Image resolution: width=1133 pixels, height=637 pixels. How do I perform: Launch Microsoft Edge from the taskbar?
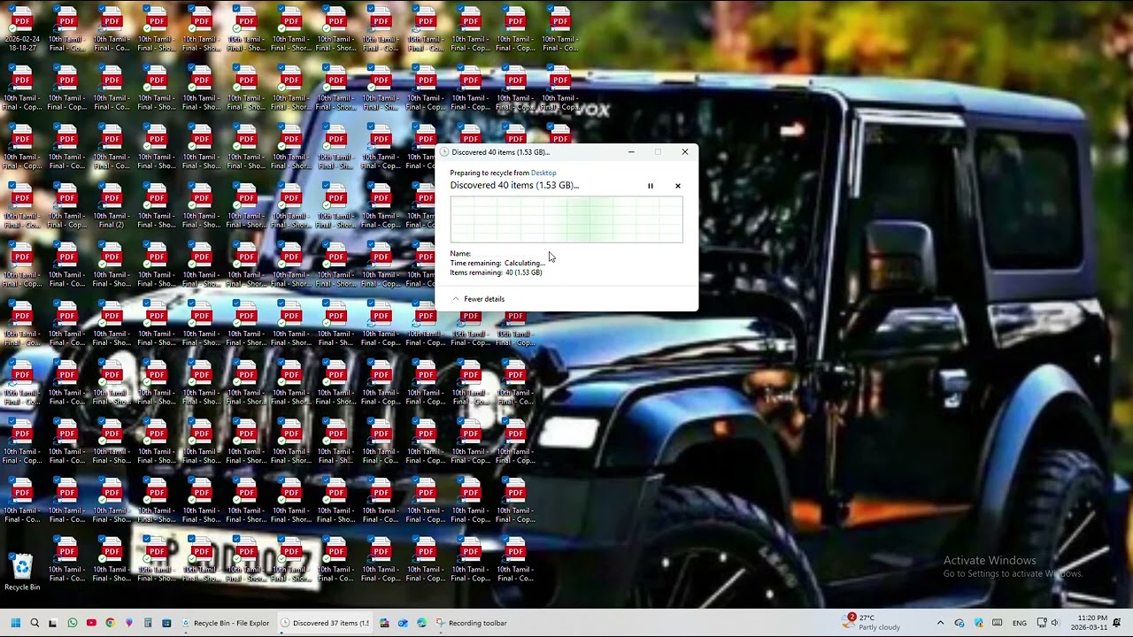(421, 623)
